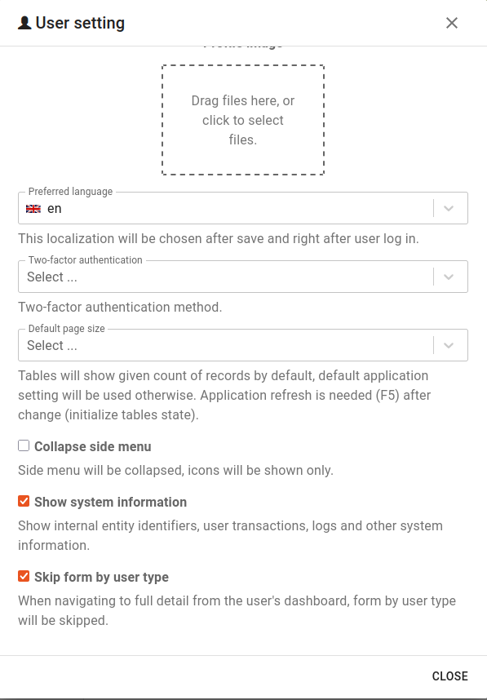
Task: Disable the Skip form by user type checkbox
Action: 24,576
